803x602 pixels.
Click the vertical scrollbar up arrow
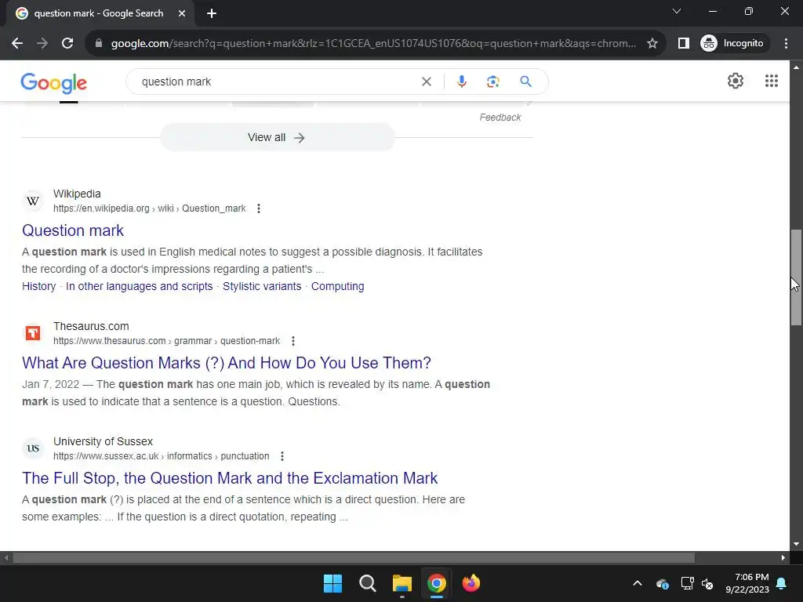click(x=796, y=67)
